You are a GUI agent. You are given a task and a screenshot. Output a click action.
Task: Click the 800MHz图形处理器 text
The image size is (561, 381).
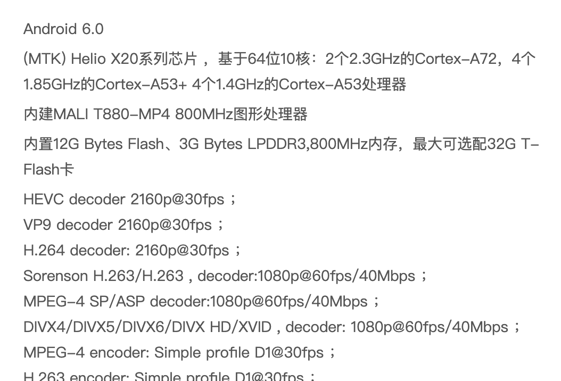click(x=241, y=114)
